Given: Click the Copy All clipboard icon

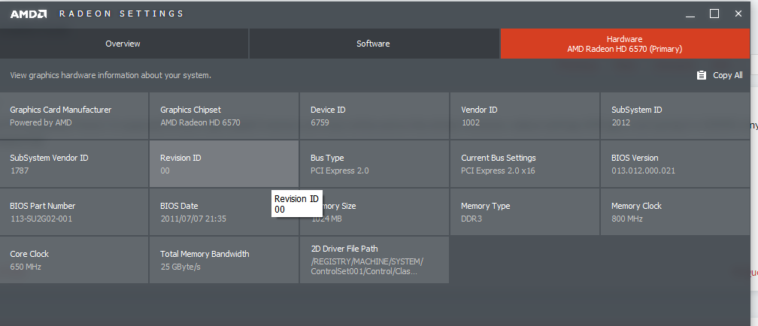Looking at the screenshot, I should 701,75.
